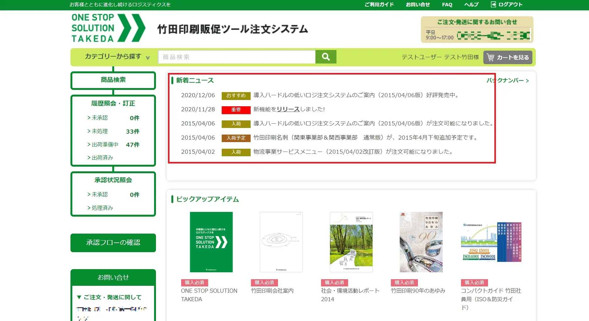Click ご注文・発送に関するお問い合せ banner
The width and height of the screenshot is (589, 321).
point(477,30)
